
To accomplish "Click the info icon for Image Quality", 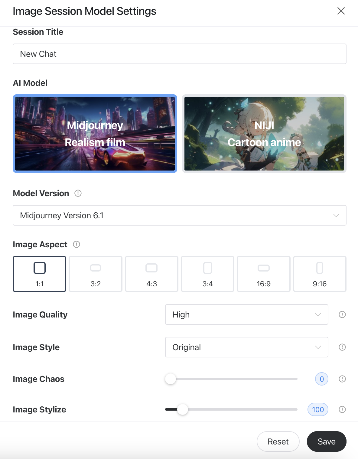I will 342,314.
